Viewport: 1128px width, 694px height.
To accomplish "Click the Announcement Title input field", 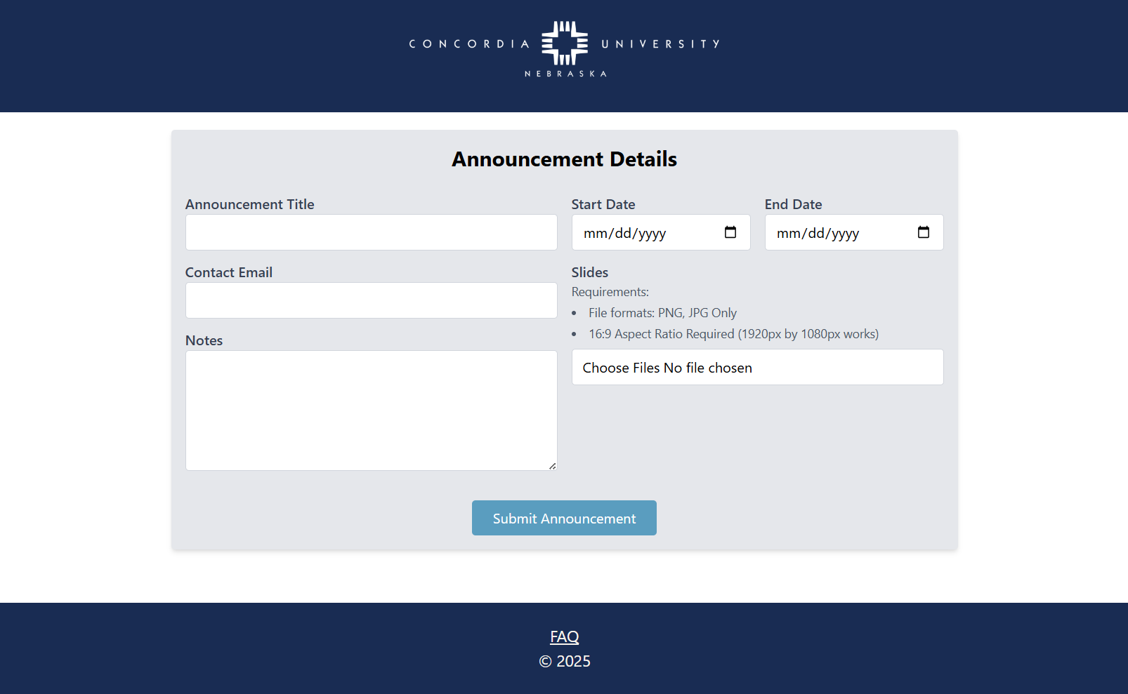I will pyautogui.click(x=371, y=232).
